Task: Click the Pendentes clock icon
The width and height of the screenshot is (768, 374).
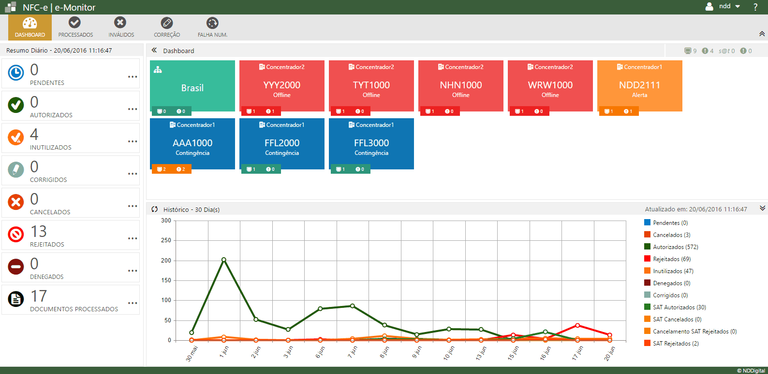Action: (16, 73)
